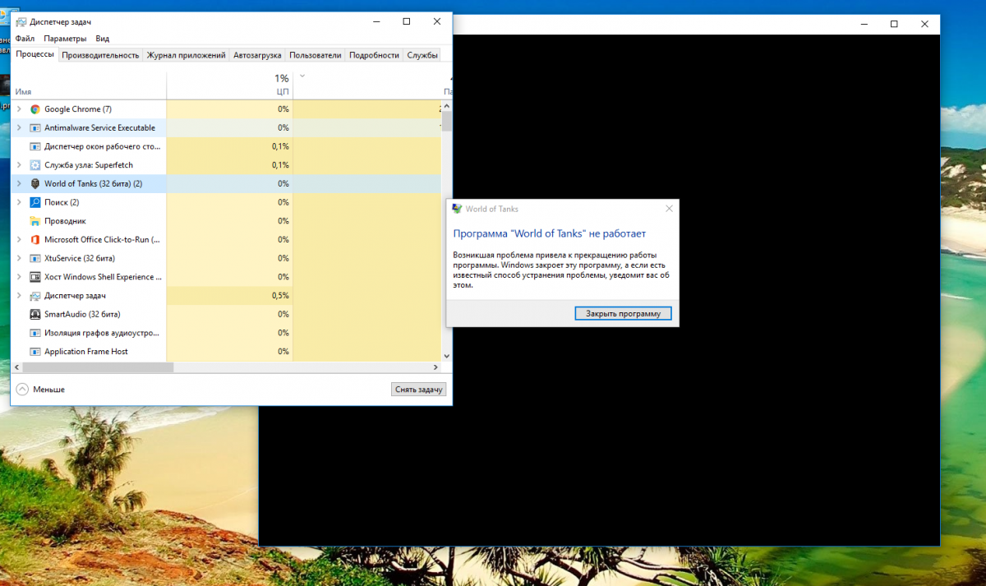Switch to the Автозагрузка tab
Viewport: 986px width, 586px height.
[x=257, y=55]
